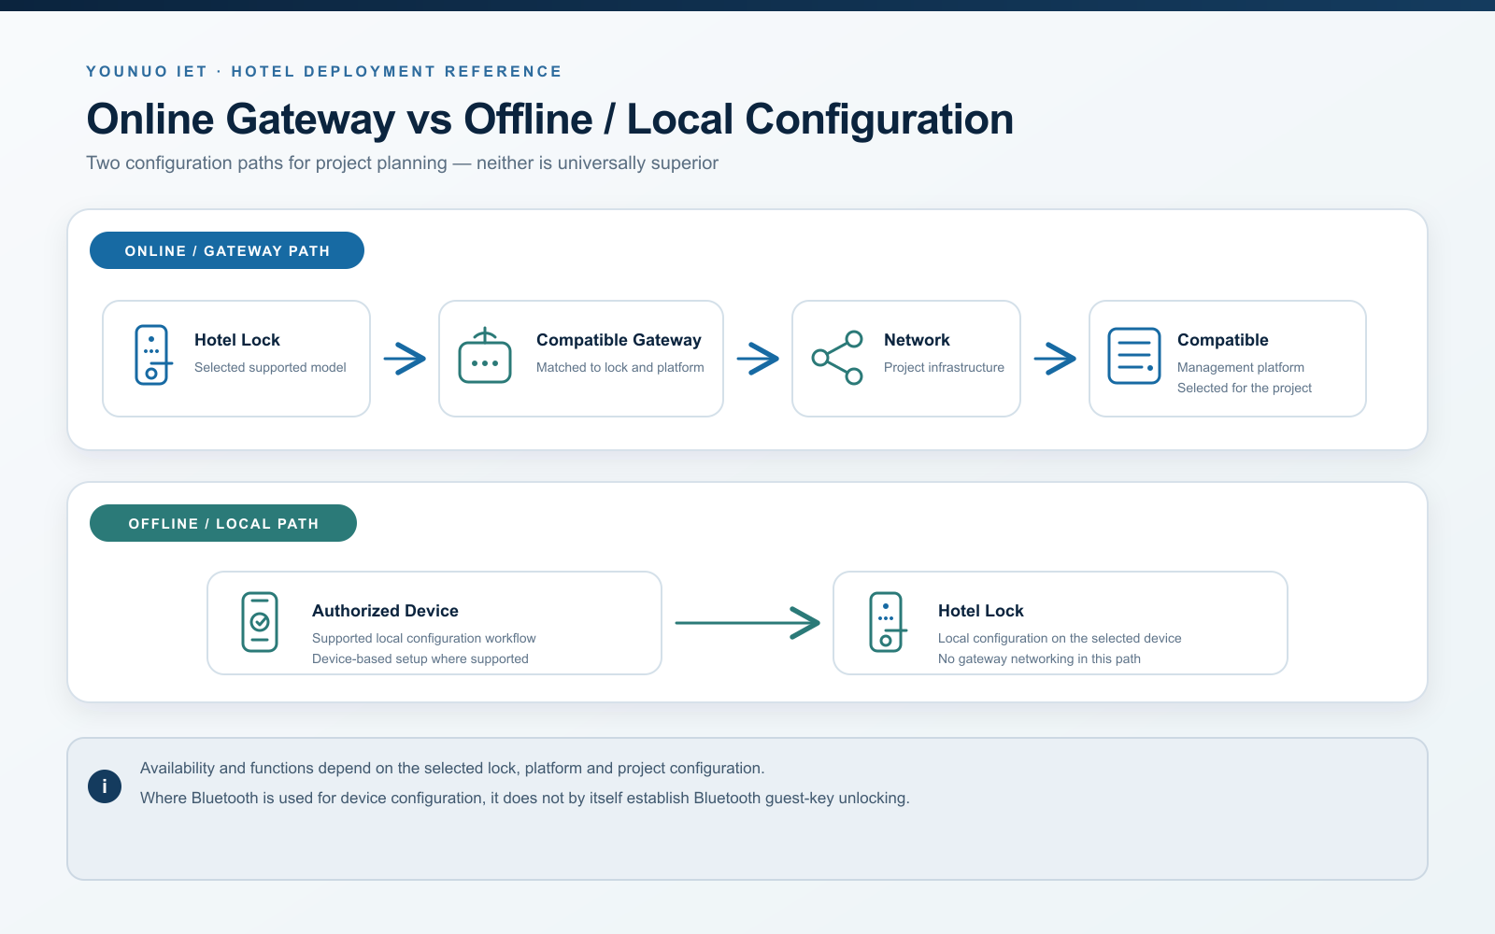Click the "Selected for the project" line

(1245, 388)
